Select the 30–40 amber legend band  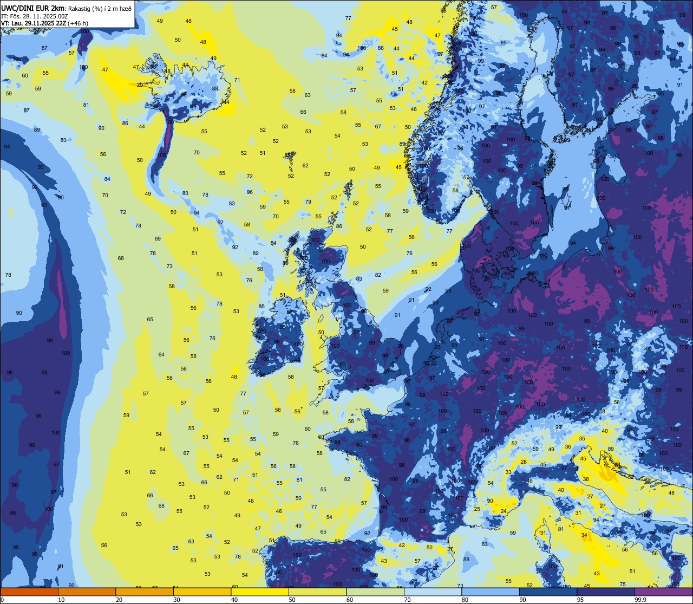tap(202, 592)
